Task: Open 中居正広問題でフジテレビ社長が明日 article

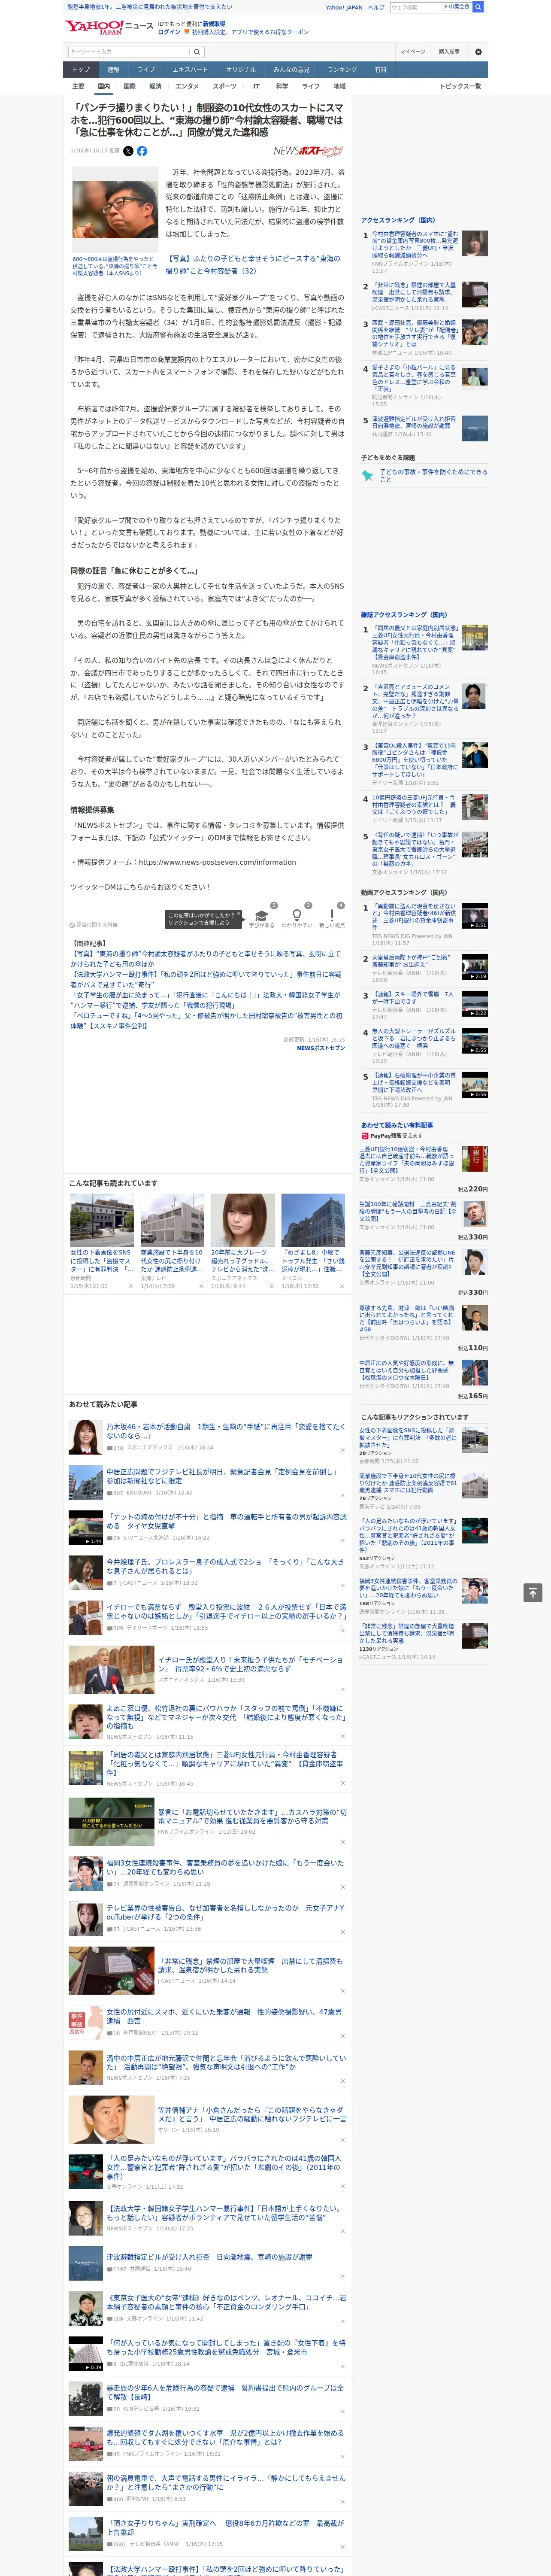Action: click(x=224, y=1476)
